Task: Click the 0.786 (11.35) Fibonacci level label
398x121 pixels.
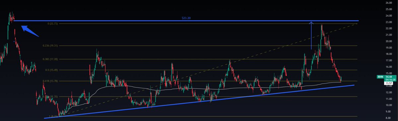Action: coord(50,96)
